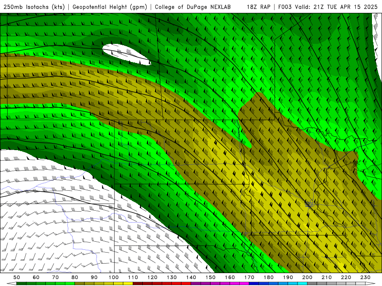The height and width of the screenshot is (286, 382).
Task: Click the 80 label on the color scale
Action: click(x=75, y=277)
